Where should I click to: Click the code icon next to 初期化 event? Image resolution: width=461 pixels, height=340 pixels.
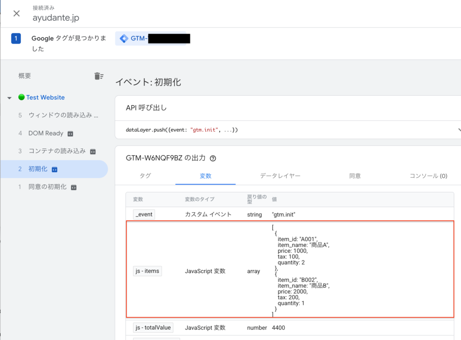pos(55,169)
